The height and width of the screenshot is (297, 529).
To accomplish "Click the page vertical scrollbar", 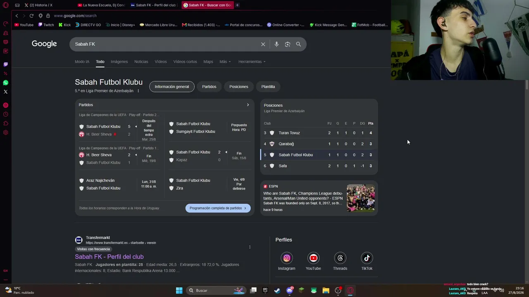I will [527, 85].
